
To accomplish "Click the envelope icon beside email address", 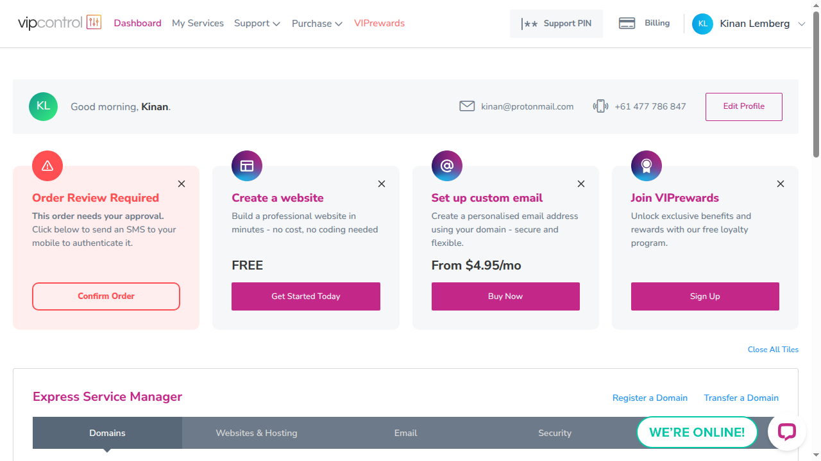I will point(467,106).
